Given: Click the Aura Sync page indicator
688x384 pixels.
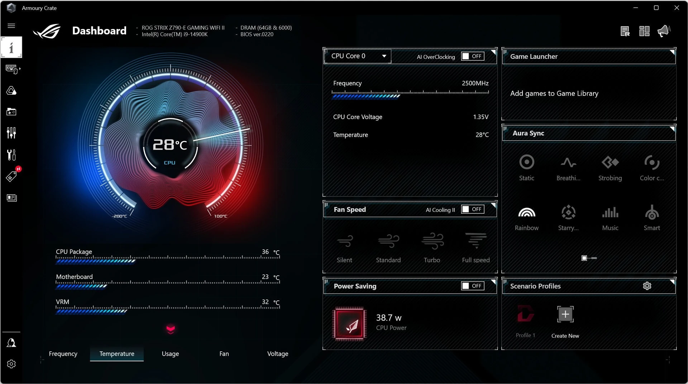Looking at the screenshot, I should click(x=589, y=258).
